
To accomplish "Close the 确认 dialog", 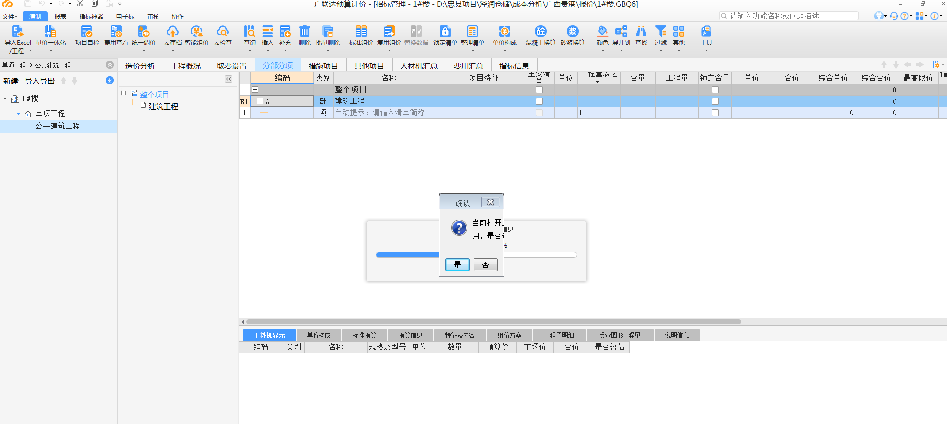I will click(491, 202).
